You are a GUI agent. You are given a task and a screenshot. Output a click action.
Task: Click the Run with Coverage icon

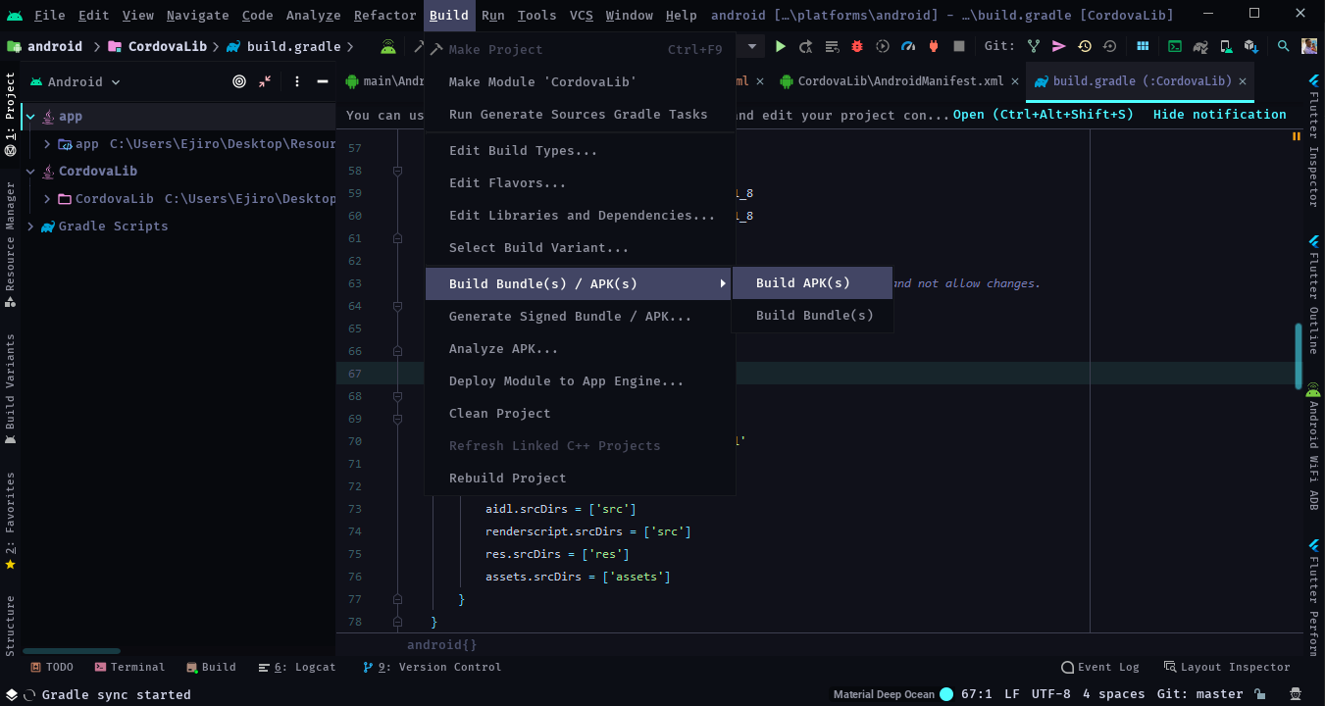point(883,46)
